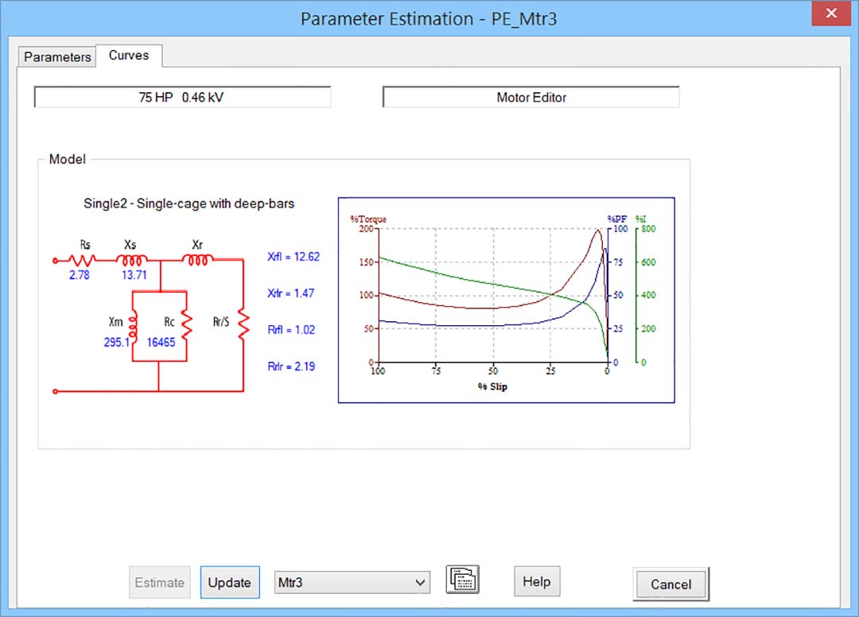Close the Parameter Estimation window
The width and height of the screenshot is (859, 617).
[x=831, y=14]
